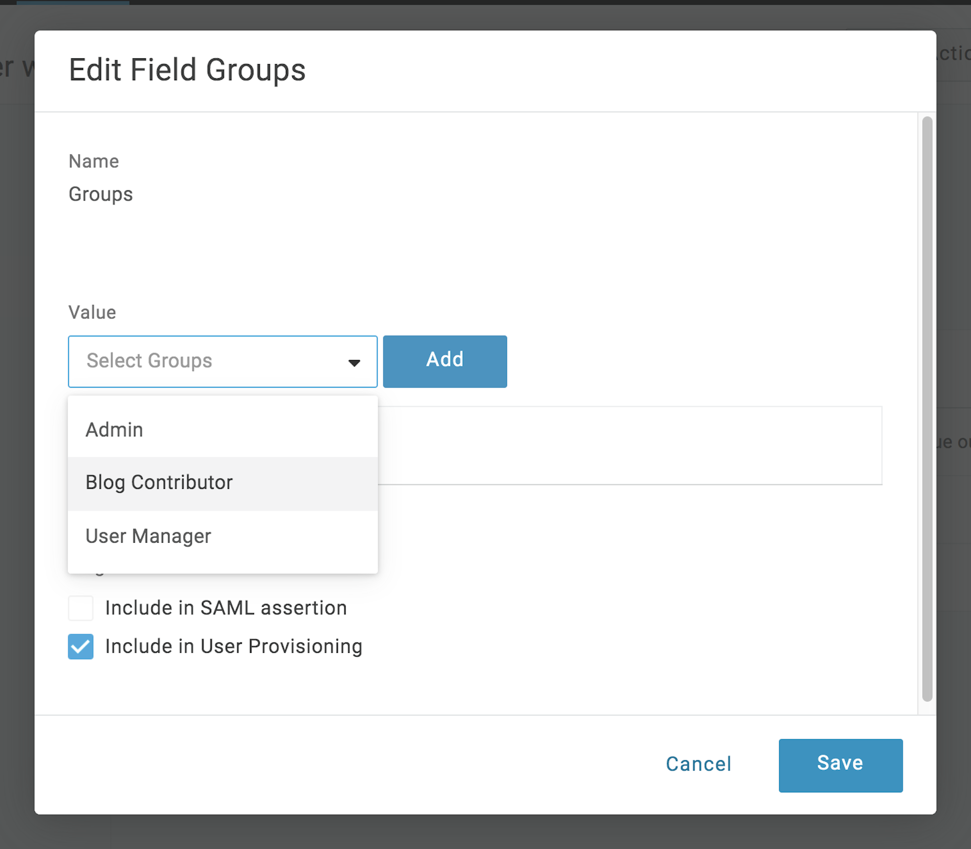Click the Include in User Provisioning label text
The image size is (971, 849).
pyautogui.click(x=234, y=647)
